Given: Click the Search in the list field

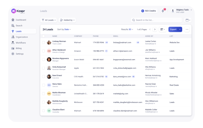Looking at the screenshot, I should pyautogui.click(x=156, y=20).
